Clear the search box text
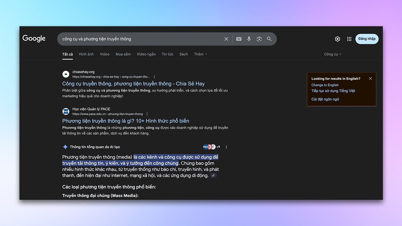The height and width of the screenshot is (226, 402). [226, 39]
